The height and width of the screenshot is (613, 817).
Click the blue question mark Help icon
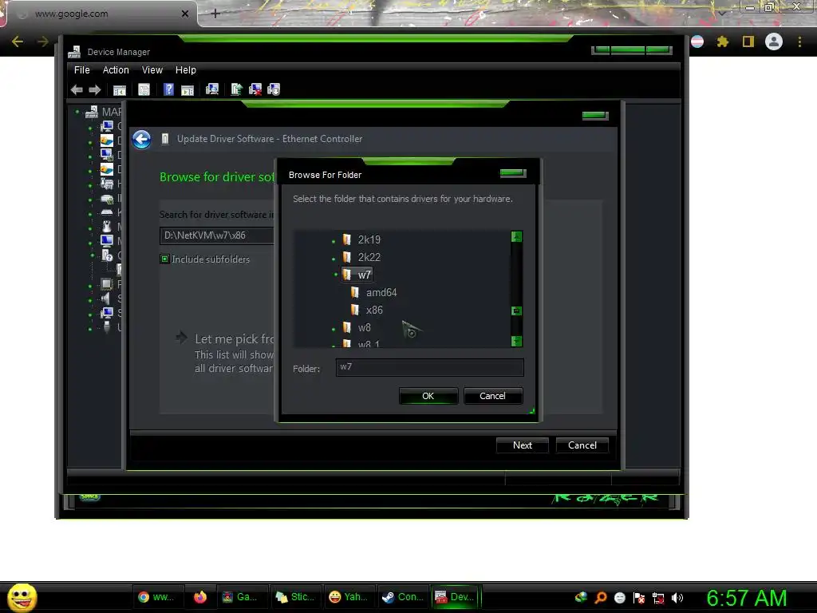168,89
